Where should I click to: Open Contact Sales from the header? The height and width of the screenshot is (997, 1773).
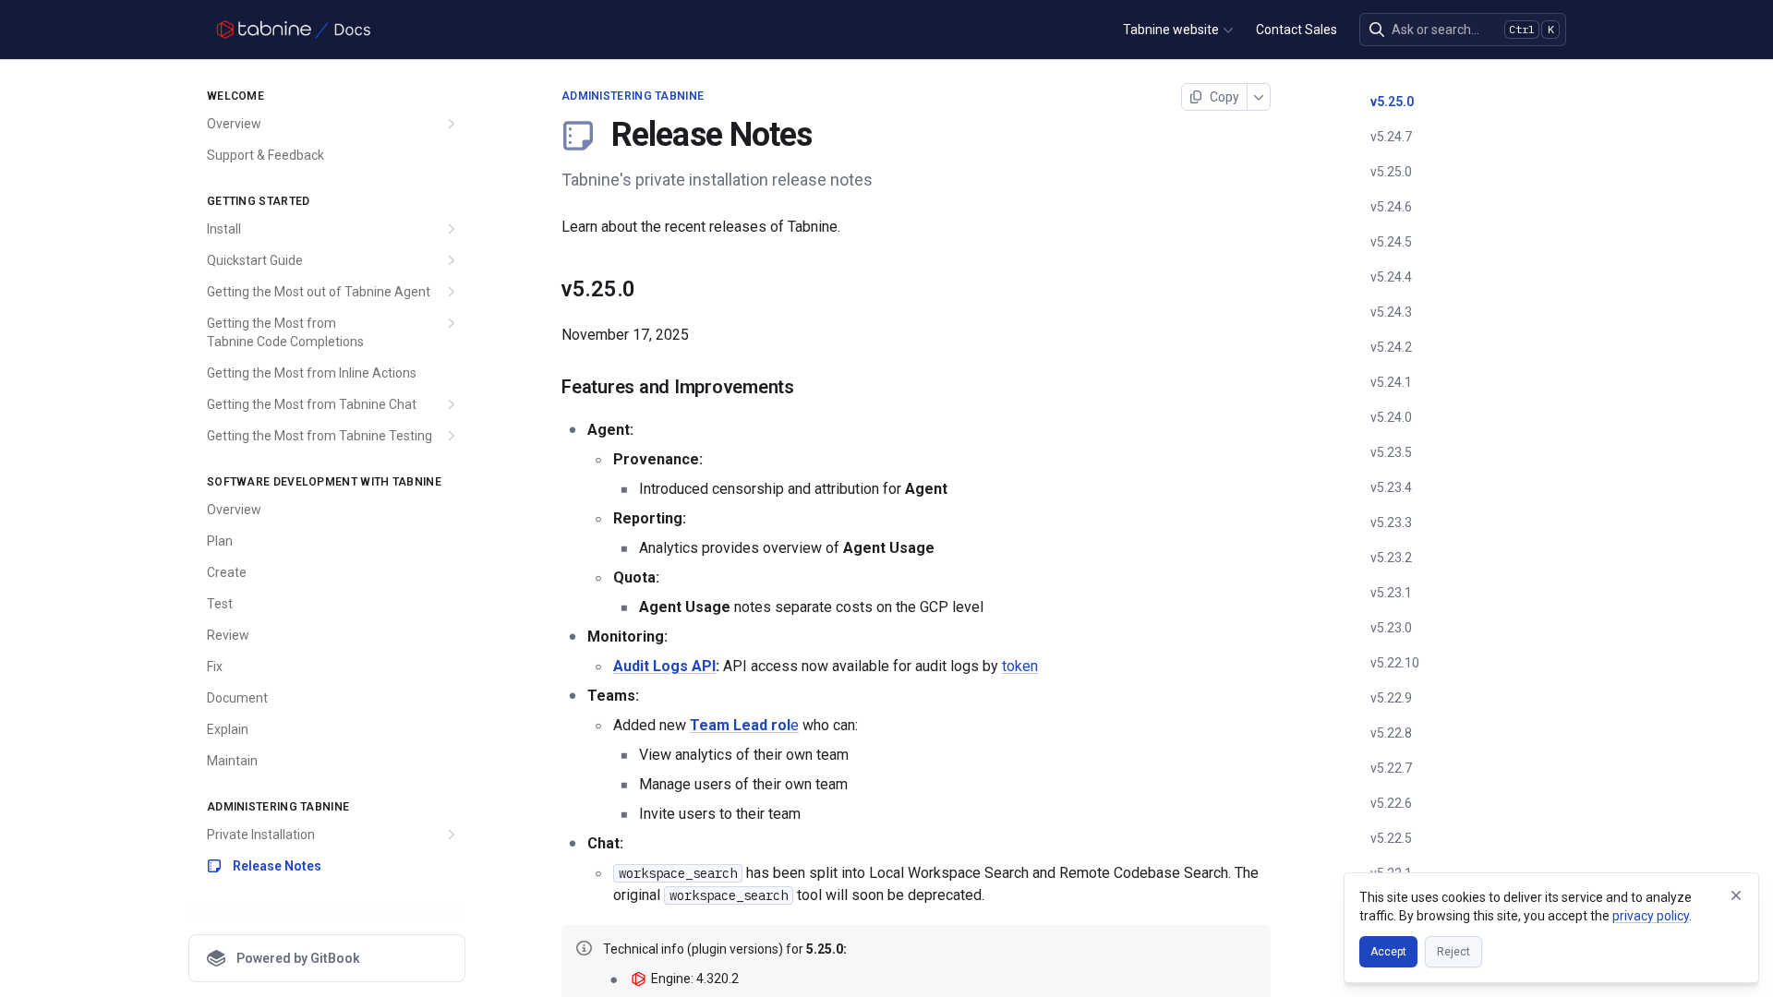click(x=1296, y=30)
